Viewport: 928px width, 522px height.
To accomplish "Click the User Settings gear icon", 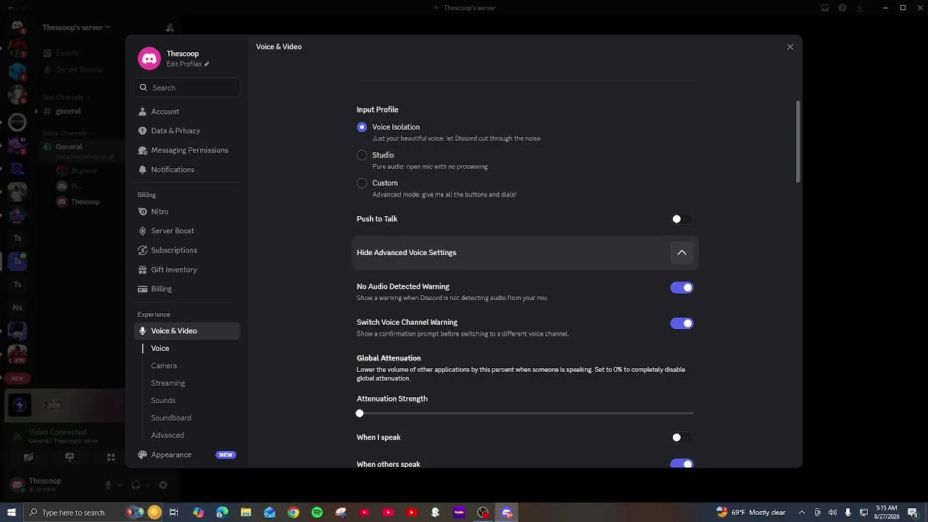I will point(163,485).
